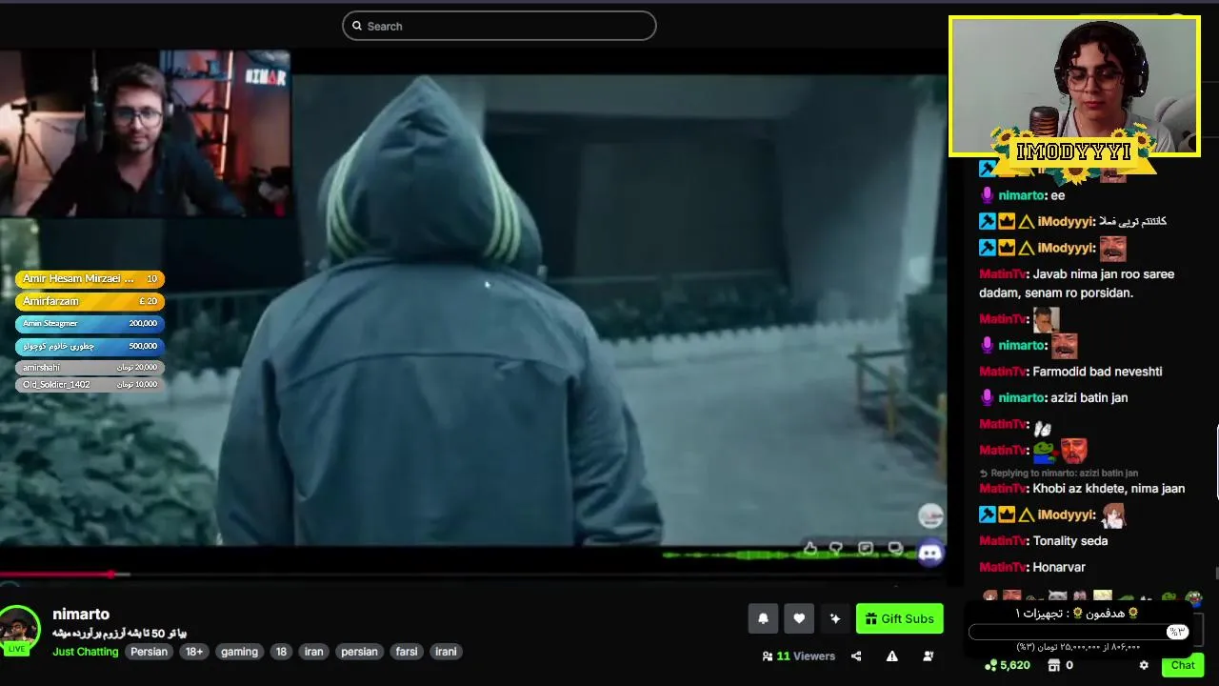Screen dimensions: 1219x686
Task: Click the microphone badge beside nimarto 'ee'
Action: (x=987, y=195)
